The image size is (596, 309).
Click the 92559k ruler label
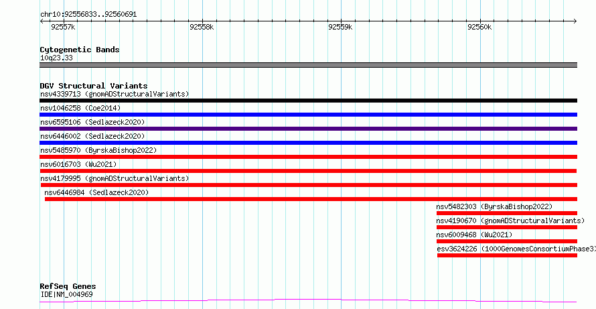pos(341,27)
